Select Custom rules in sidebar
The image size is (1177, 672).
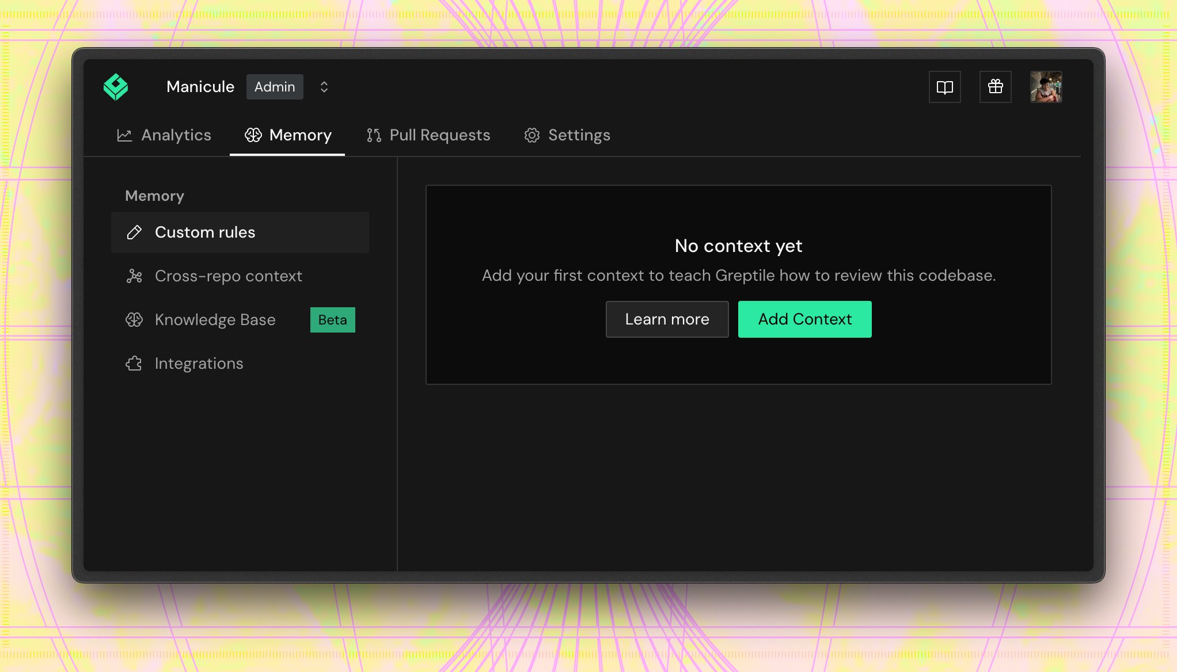pyautogui.click(x=240, y=232)
